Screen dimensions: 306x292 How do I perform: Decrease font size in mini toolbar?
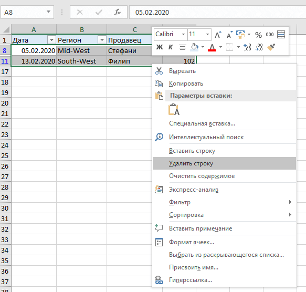[229, 35]
